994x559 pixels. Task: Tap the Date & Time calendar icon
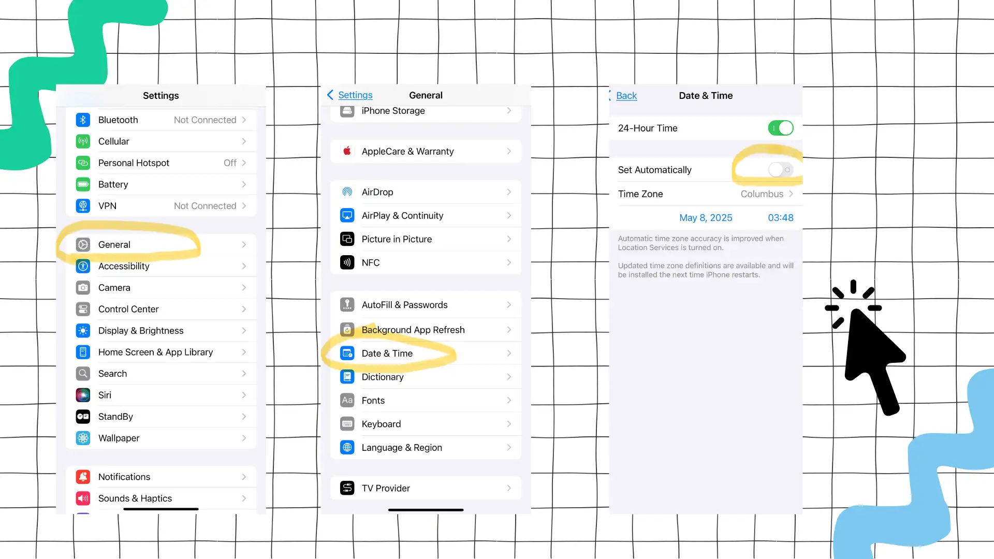(x=347, y=354)
